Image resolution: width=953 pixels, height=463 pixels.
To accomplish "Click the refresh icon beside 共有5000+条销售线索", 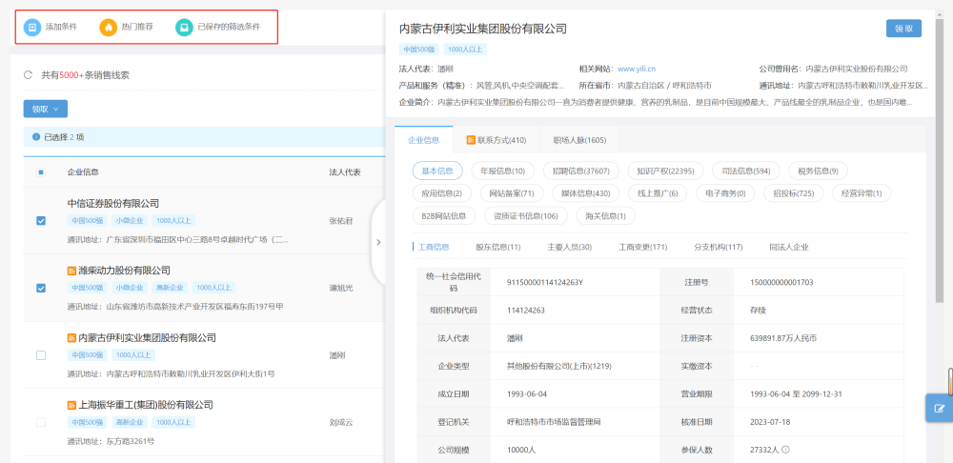I will click(x=28, y=75).
